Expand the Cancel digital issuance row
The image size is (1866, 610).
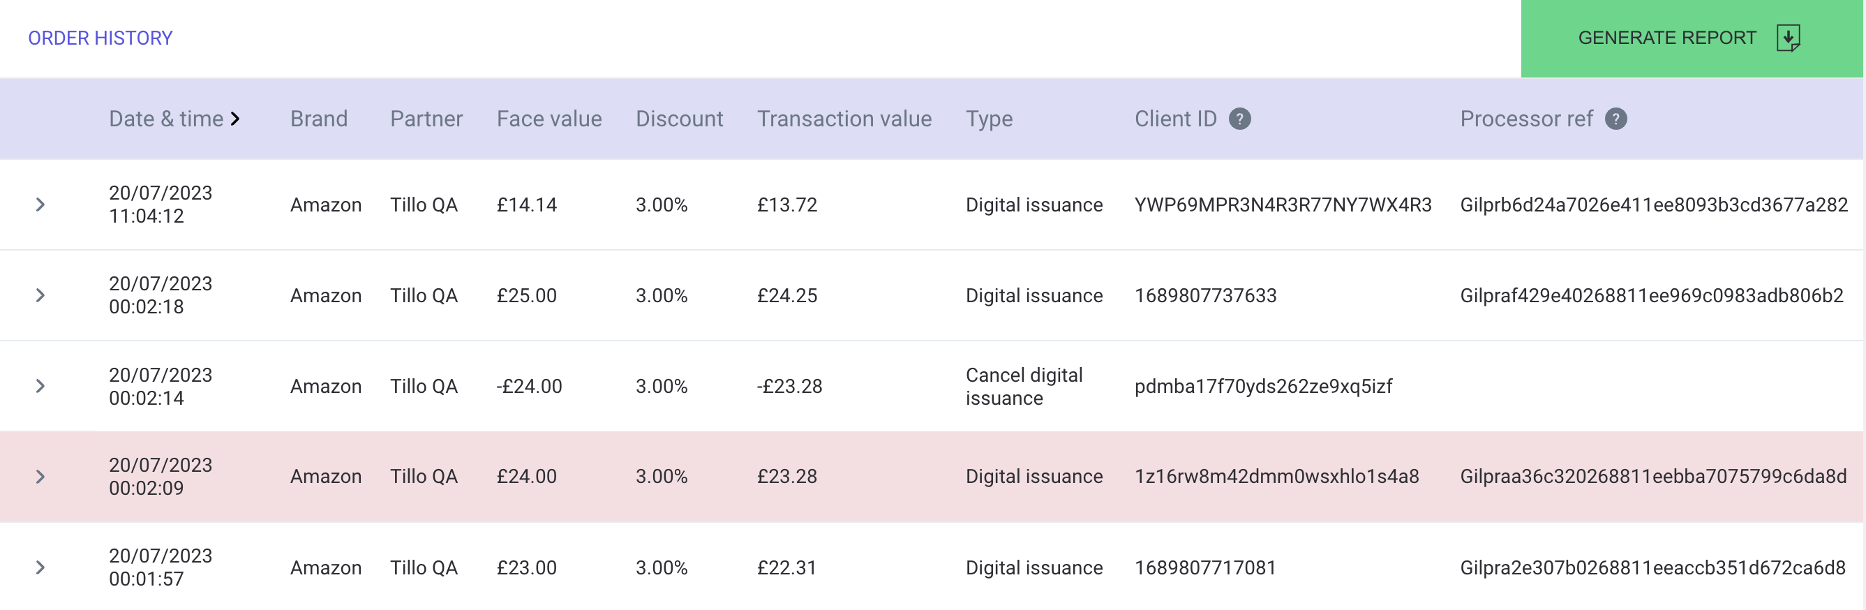40,386
